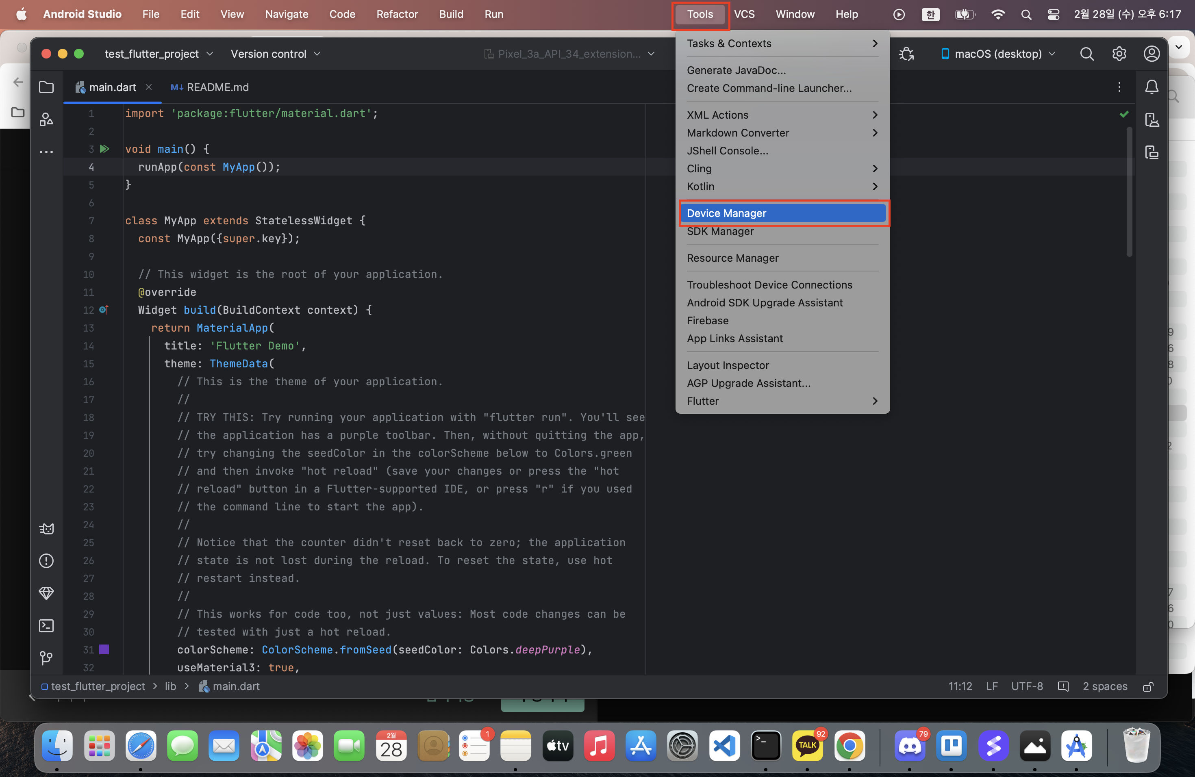
Task: Click the lib breadcrumb in navigation bar
Action: (171, 687)
